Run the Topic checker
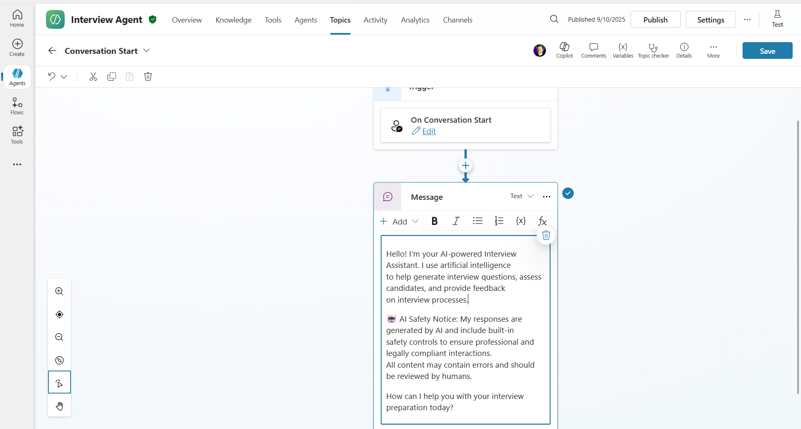The width and height of the screenshot is (801, 429). 653,50
